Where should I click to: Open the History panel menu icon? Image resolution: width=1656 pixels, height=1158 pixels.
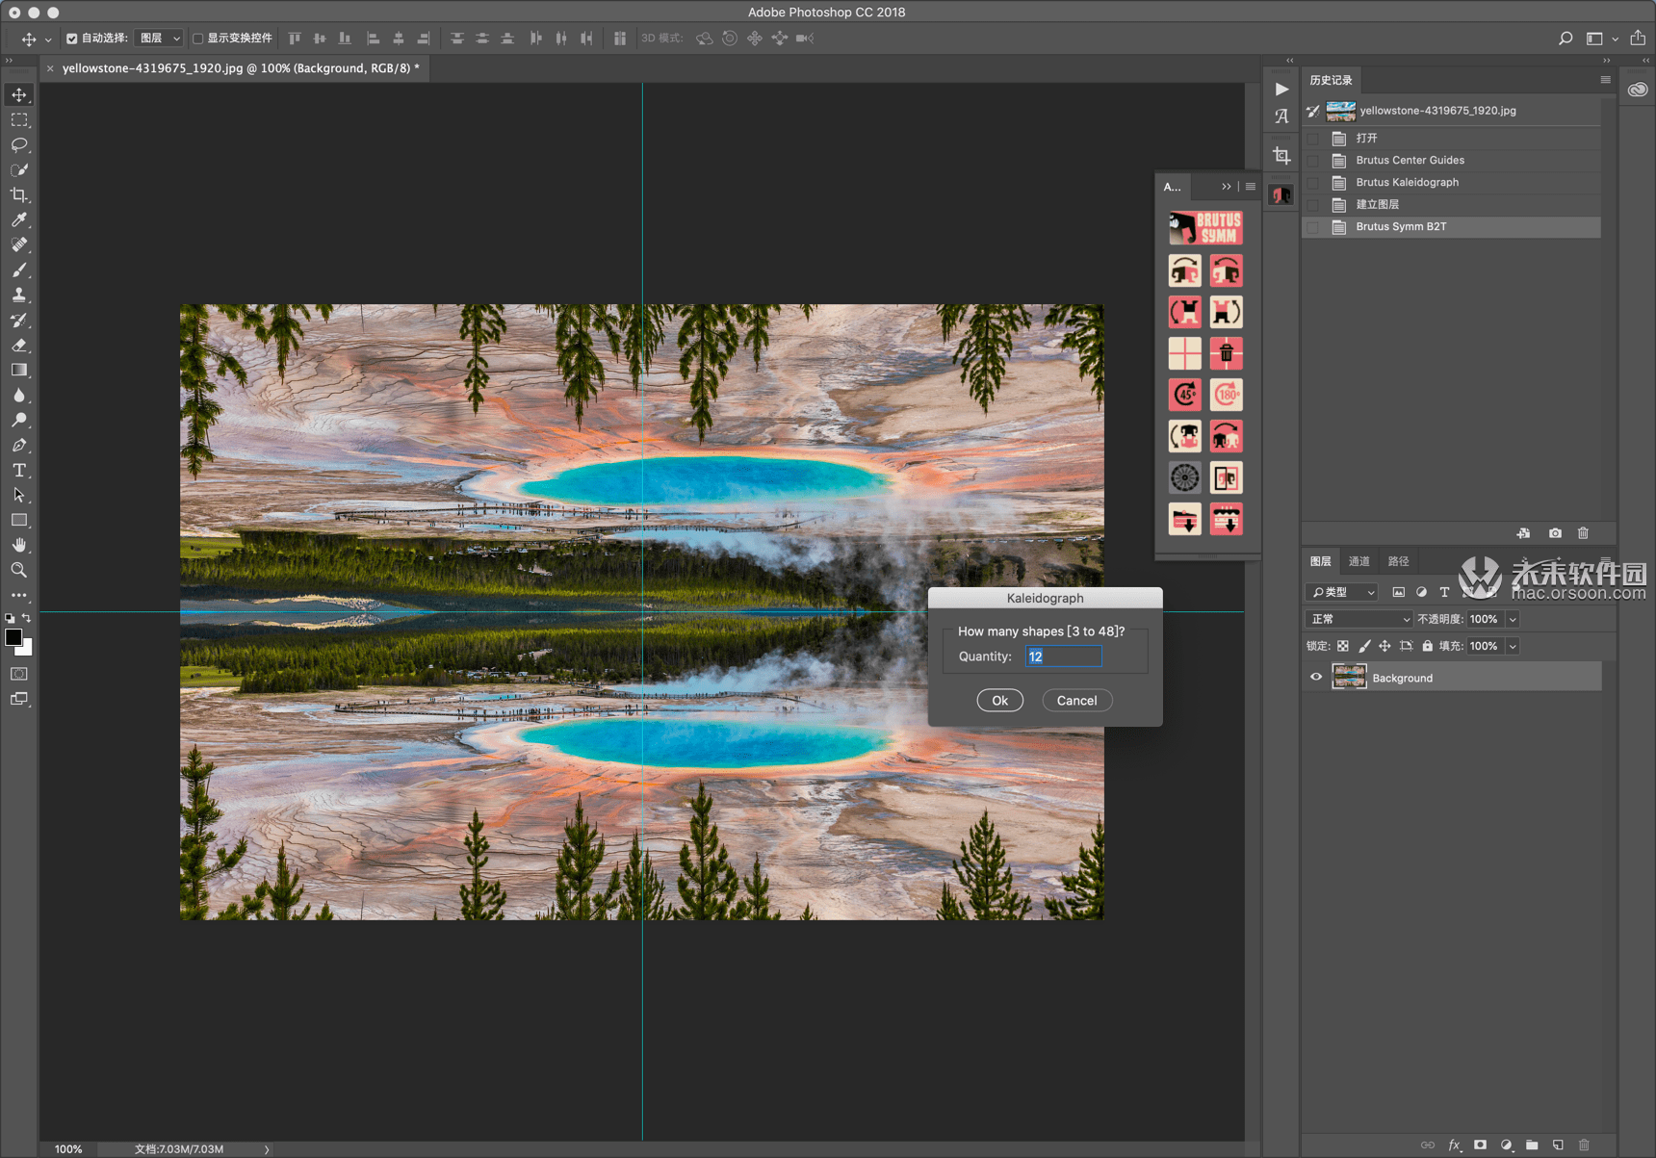point(1605,80)
